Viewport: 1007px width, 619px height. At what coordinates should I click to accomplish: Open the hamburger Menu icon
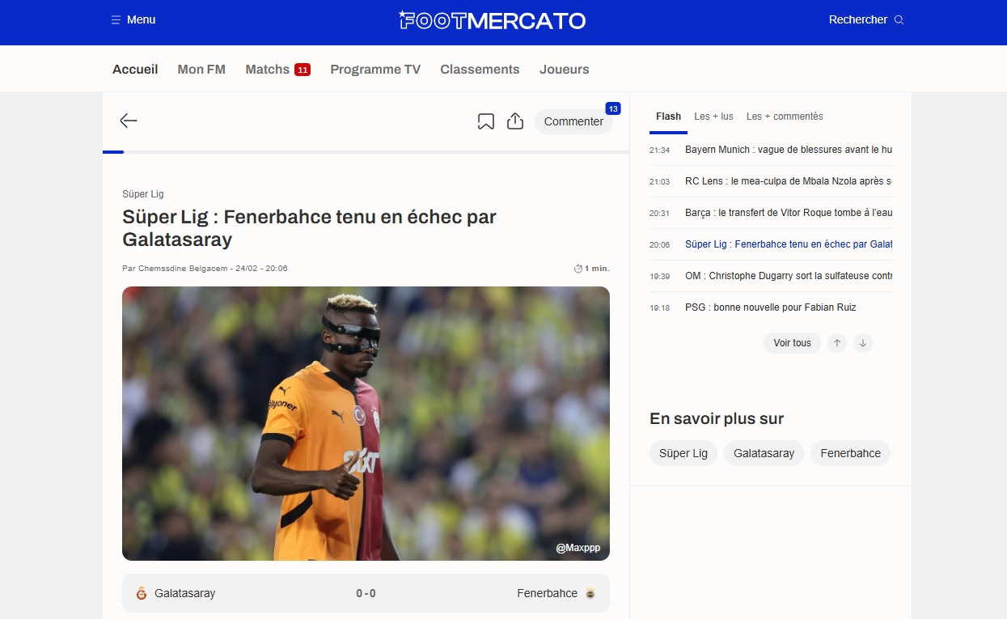pos(116,19)
